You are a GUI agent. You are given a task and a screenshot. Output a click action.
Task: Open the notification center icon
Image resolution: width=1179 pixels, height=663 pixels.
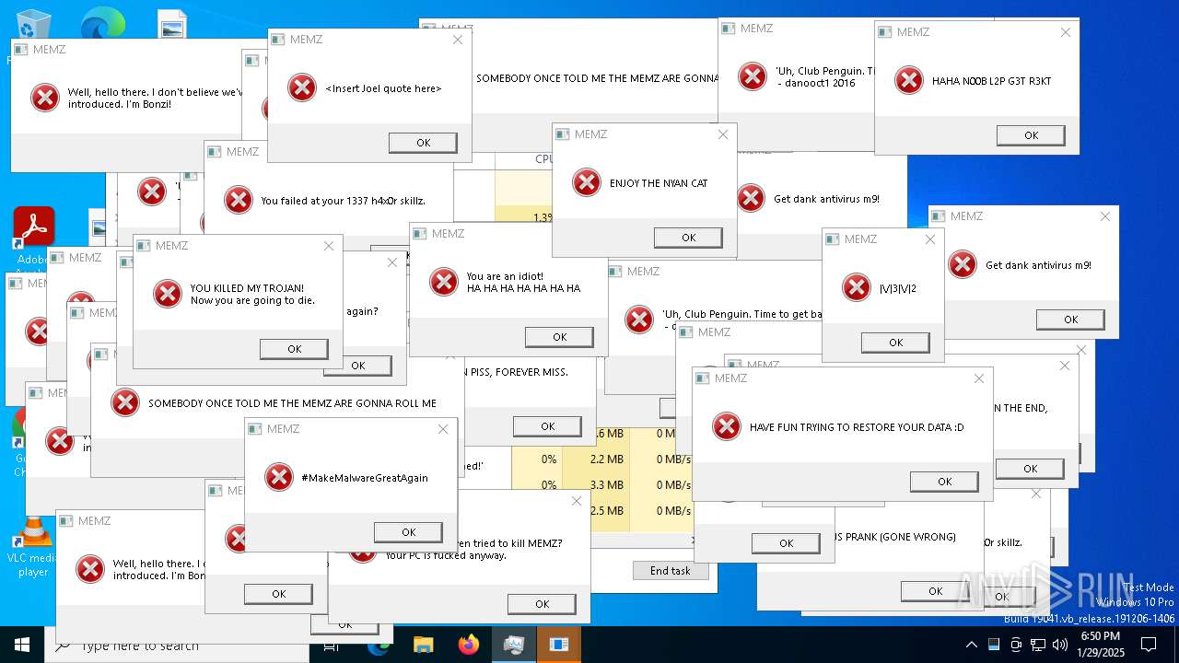(x=1149, y=645)
